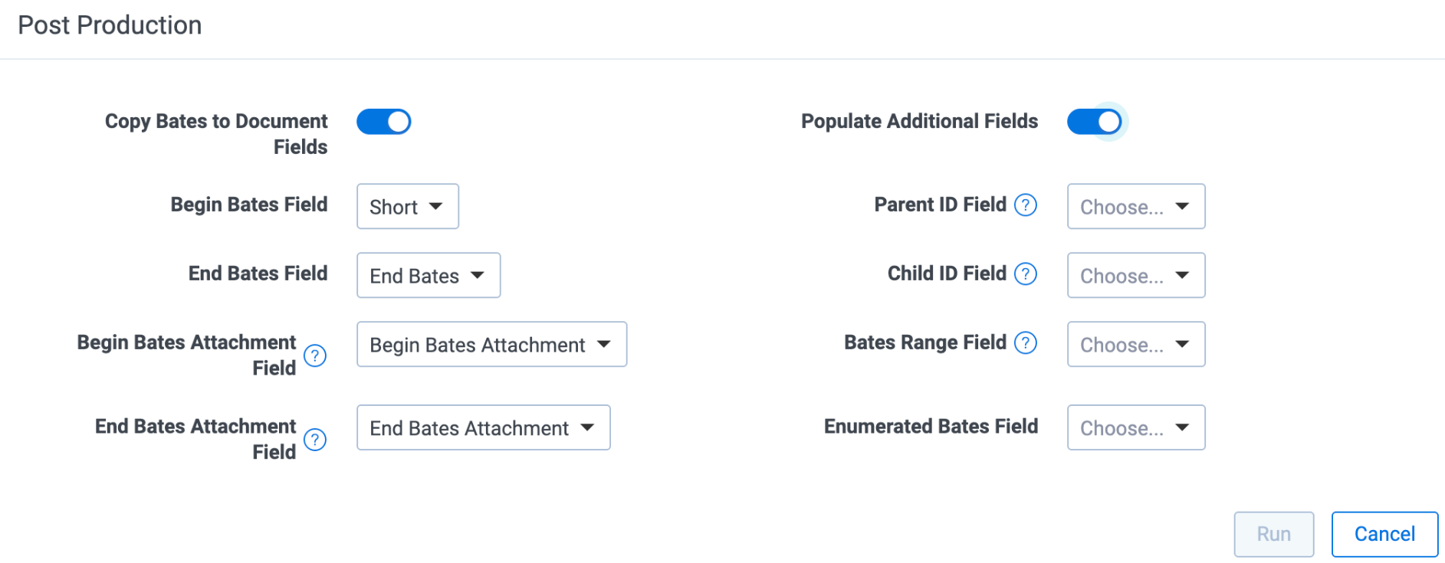Click the Cancel button

(1384, 534)
